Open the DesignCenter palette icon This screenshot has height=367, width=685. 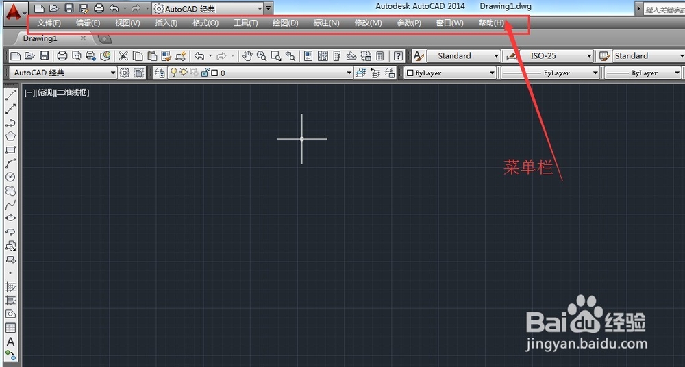323,56
